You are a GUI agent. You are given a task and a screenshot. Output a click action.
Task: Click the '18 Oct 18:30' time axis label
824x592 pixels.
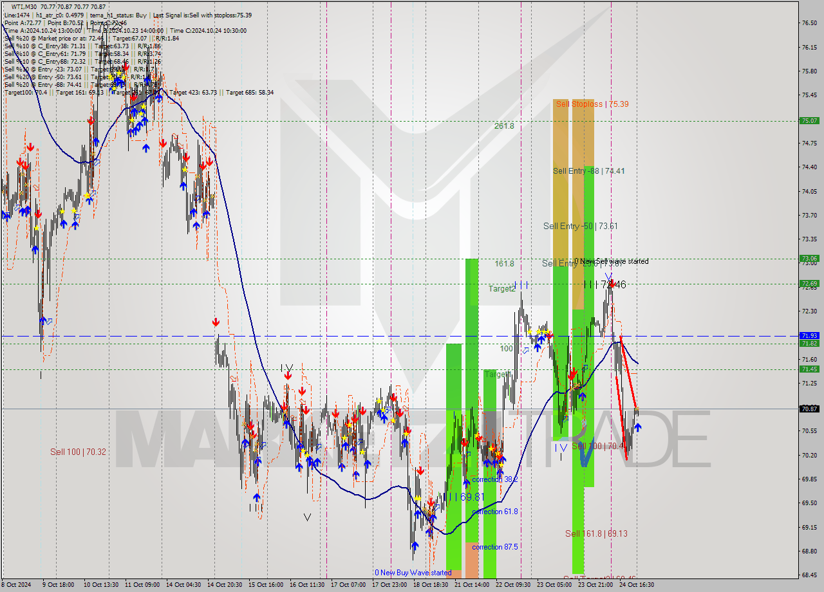[431, 585]
